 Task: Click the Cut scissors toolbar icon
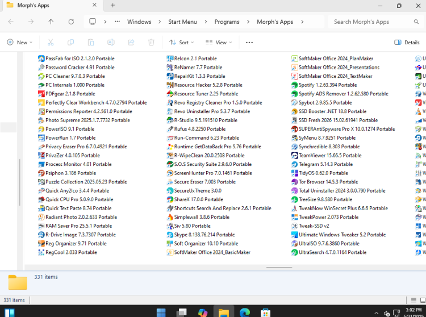click(51, 43)
